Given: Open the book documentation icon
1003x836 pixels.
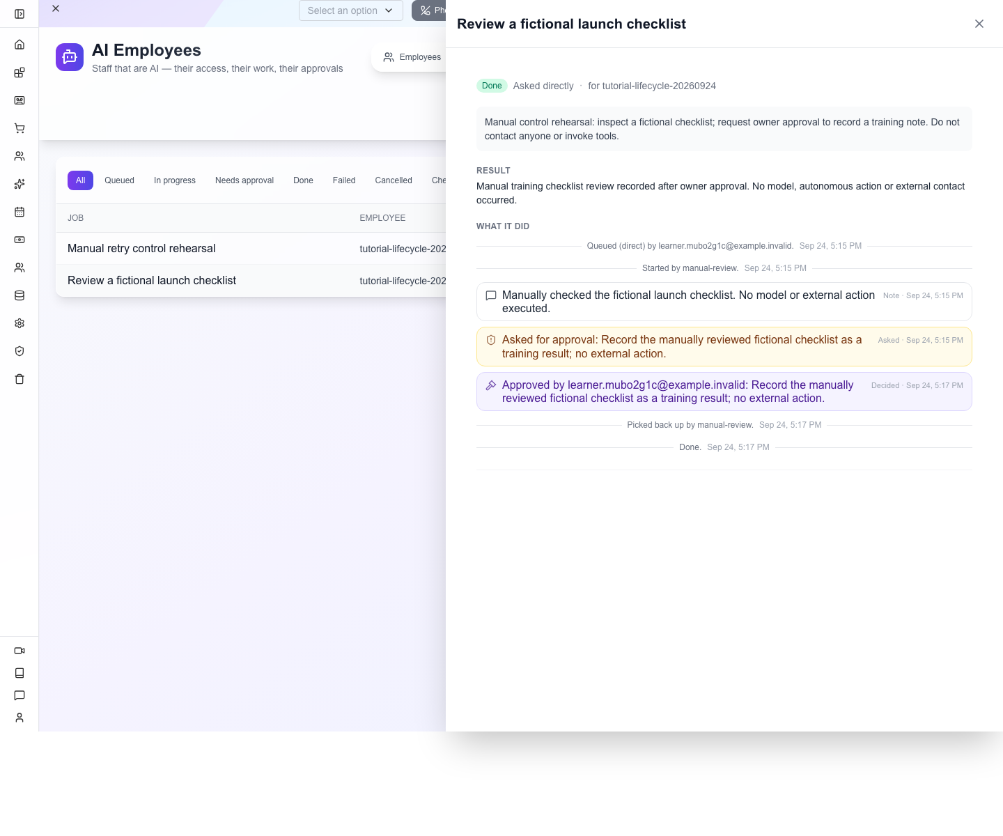Looking at the screenshot, I should (20, 673).
